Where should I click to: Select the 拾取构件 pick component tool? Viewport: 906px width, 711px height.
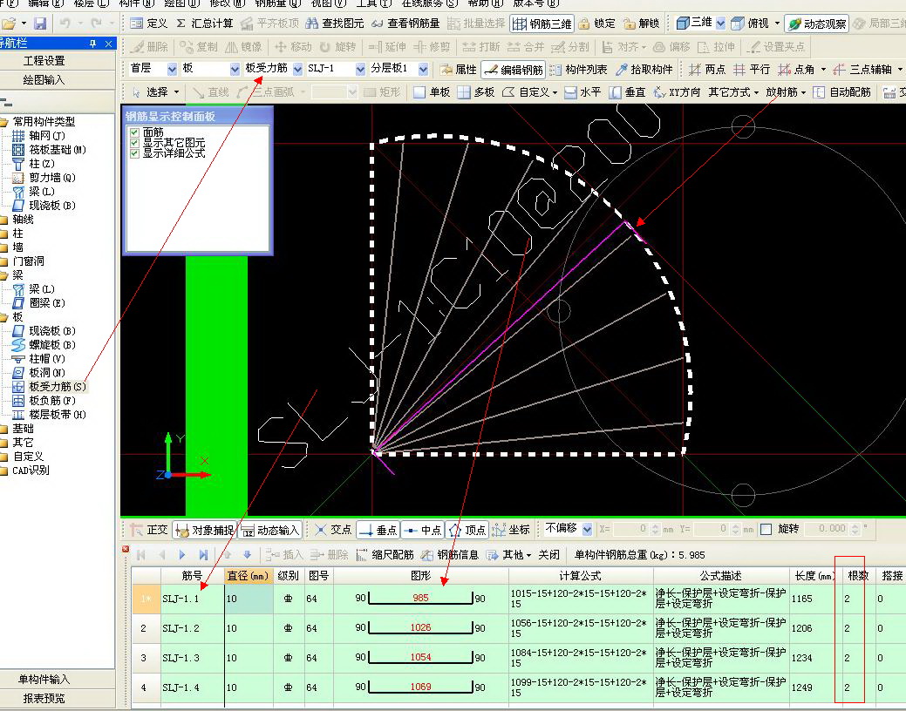644,69
